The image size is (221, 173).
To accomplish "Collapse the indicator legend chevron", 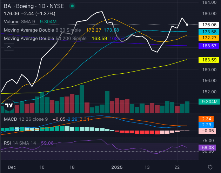I will coord(9,47).
